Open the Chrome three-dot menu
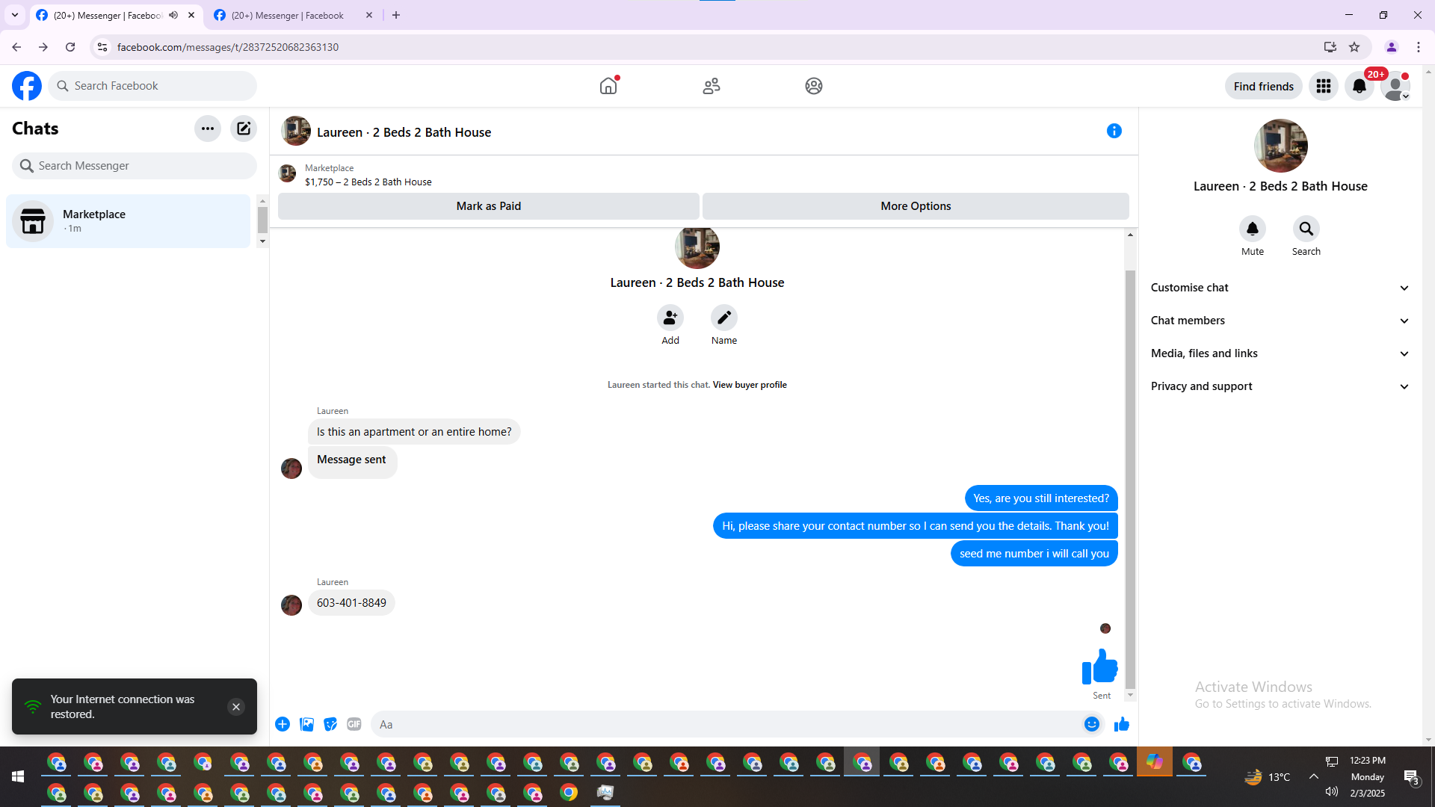Screen dimensions: 1435x807 pyautogui.click(x=1419, y=47)
